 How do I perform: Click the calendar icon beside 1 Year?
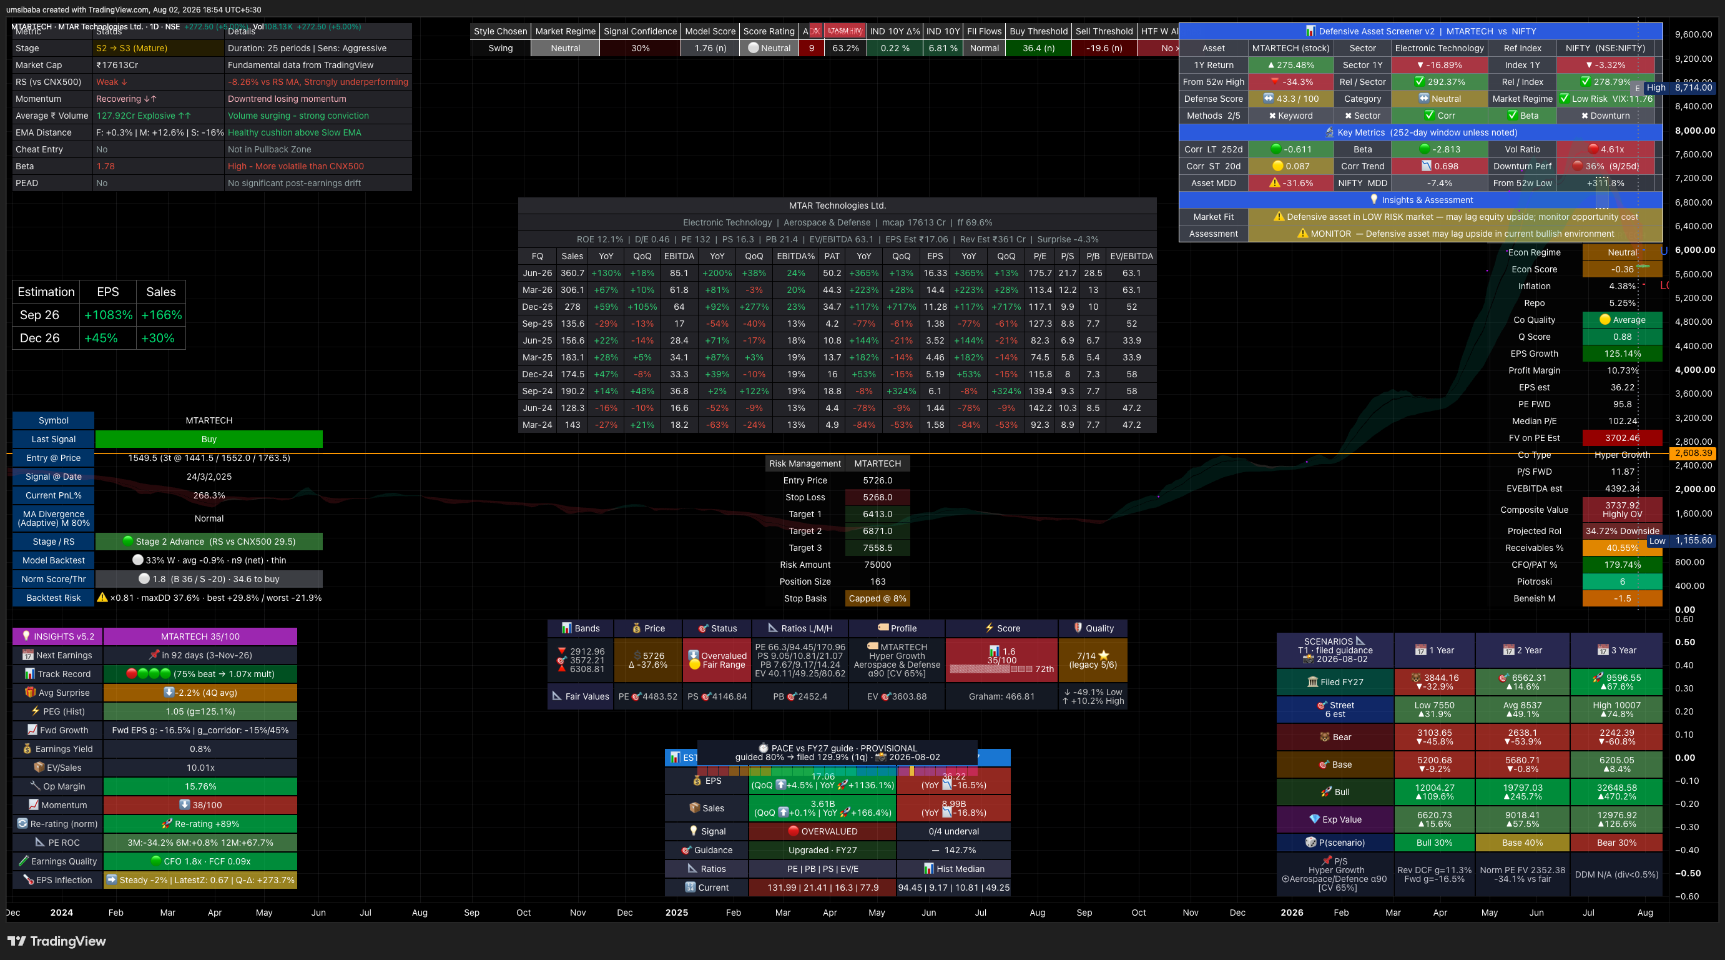point(1421,650)
